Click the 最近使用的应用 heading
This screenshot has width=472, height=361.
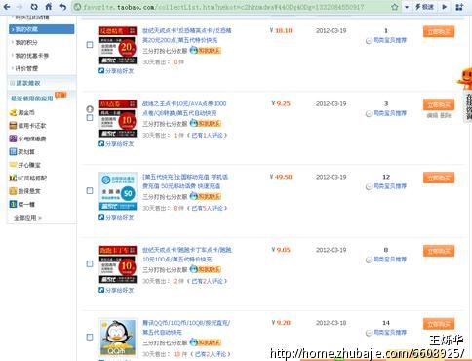[x=32, y=99]
